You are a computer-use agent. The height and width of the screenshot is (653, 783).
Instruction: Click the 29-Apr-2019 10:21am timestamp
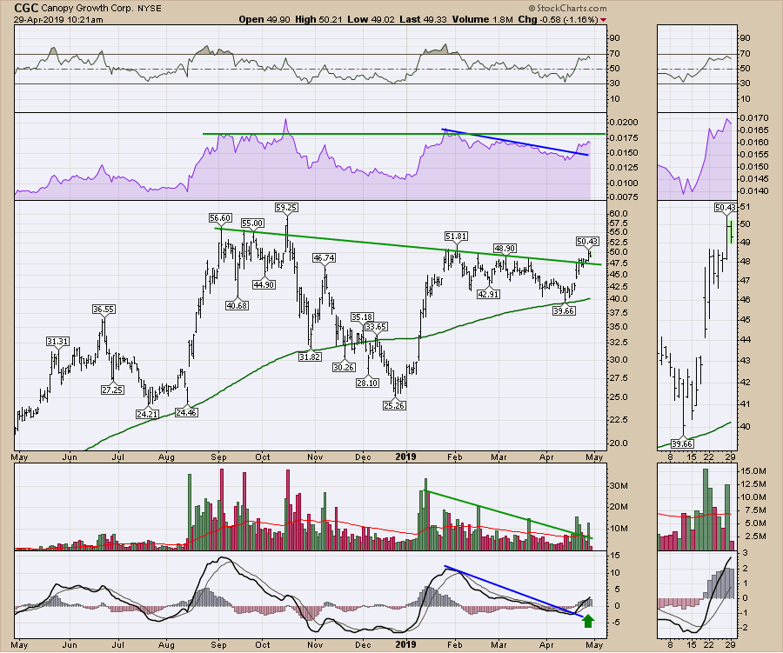pos(58,20)
